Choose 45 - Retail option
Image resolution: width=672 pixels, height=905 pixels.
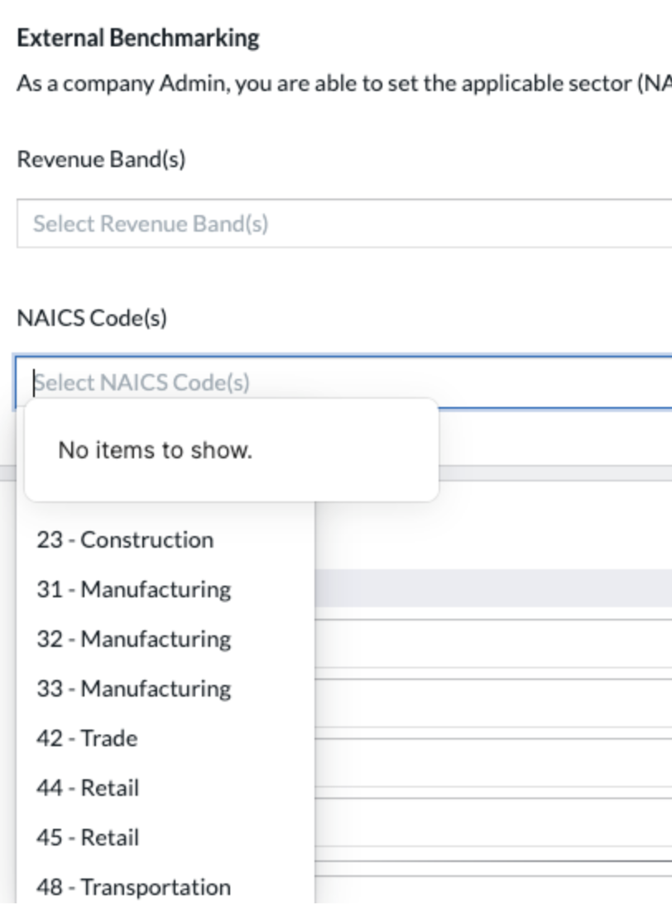[x=166, y=838]
